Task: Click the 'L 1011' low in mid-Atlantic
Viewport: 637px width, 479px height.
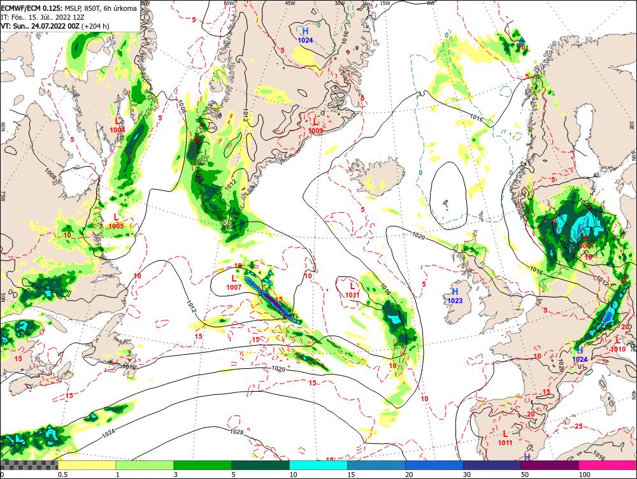Action: click(x=352, y=290)
